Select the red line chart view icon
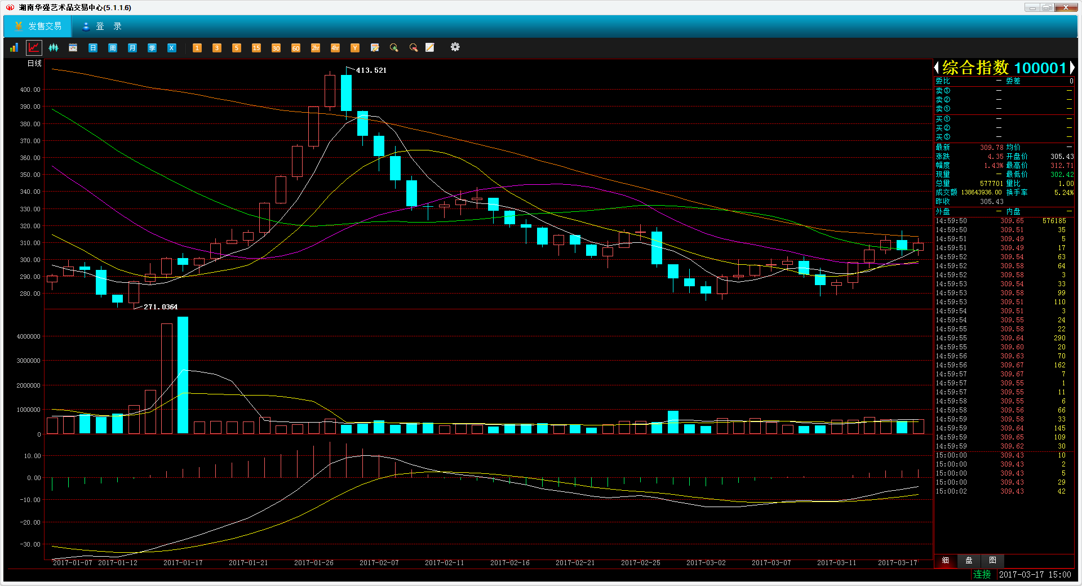The width and height of the screenshot is (1082, 586). (x=34, y=48)
